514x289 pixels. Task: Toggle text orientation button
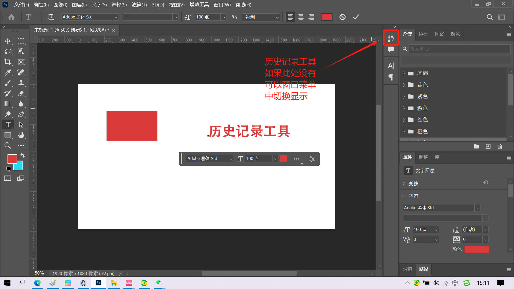pyautogui.click(x=50, y=17)
